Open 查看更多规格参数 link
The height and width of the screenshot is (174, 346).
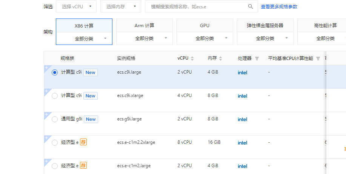[279, 6]
